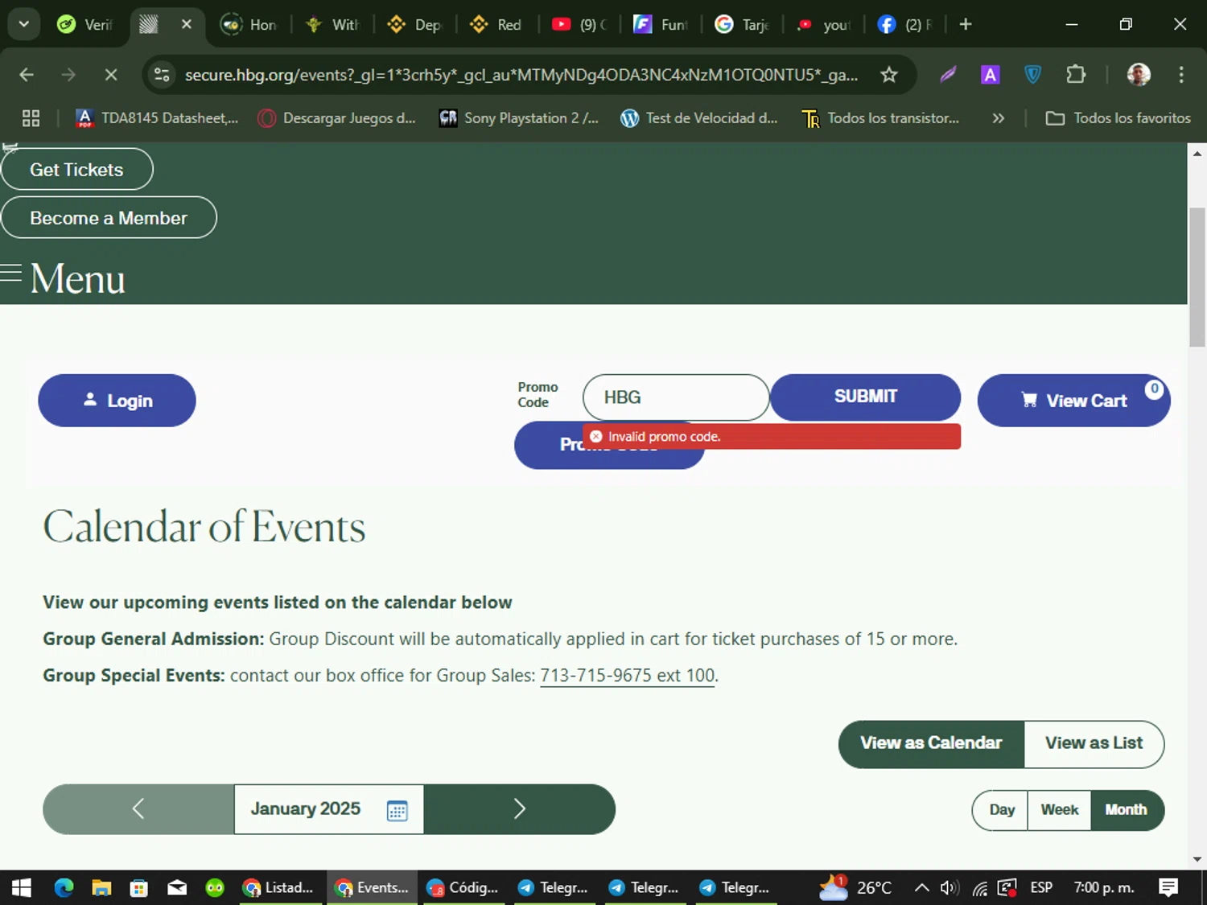Screen dimensions: 1207x905
Task: View site information icon in address bar
Action: [162, 75]
